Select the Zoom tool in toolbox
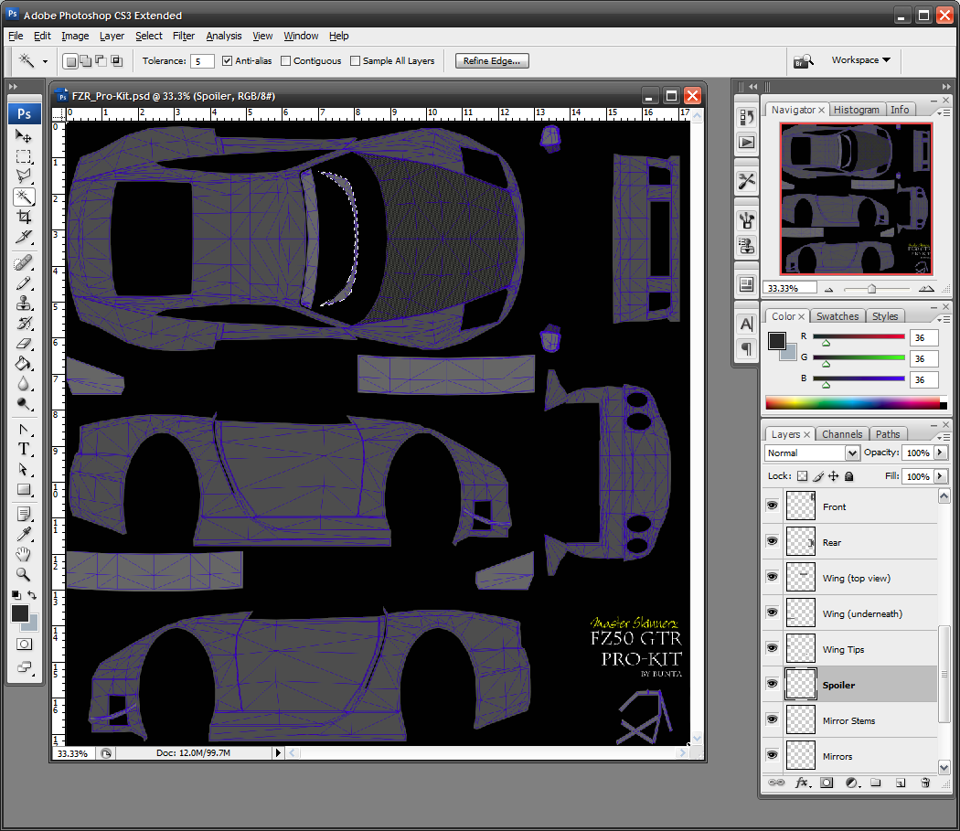 [24, 574]
